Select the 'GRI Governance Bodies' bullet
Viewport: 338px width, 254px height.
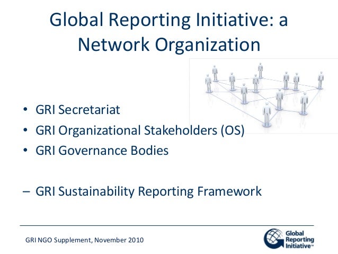point(102,151)
